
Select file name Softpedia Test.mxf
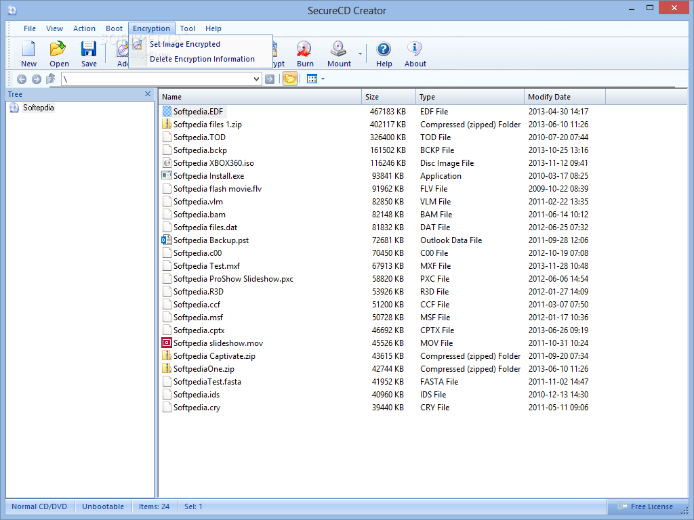pyautogui.click(x=206, y=265)
